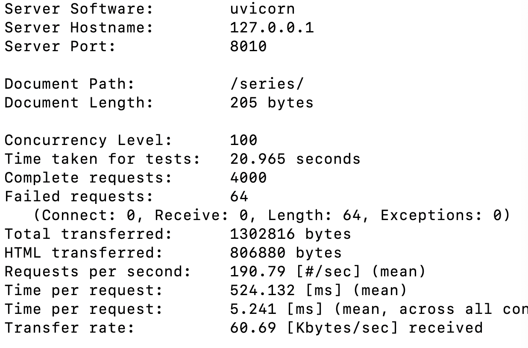Click the '1302816 bytes' total transferred value
Image resolution: width=528 pixels, height=348 pixels.
(290, 234)
